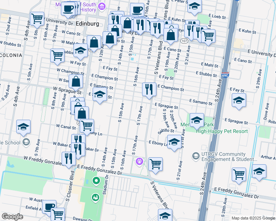Open the Google logo link
The image size is (276, 221).
12,217
